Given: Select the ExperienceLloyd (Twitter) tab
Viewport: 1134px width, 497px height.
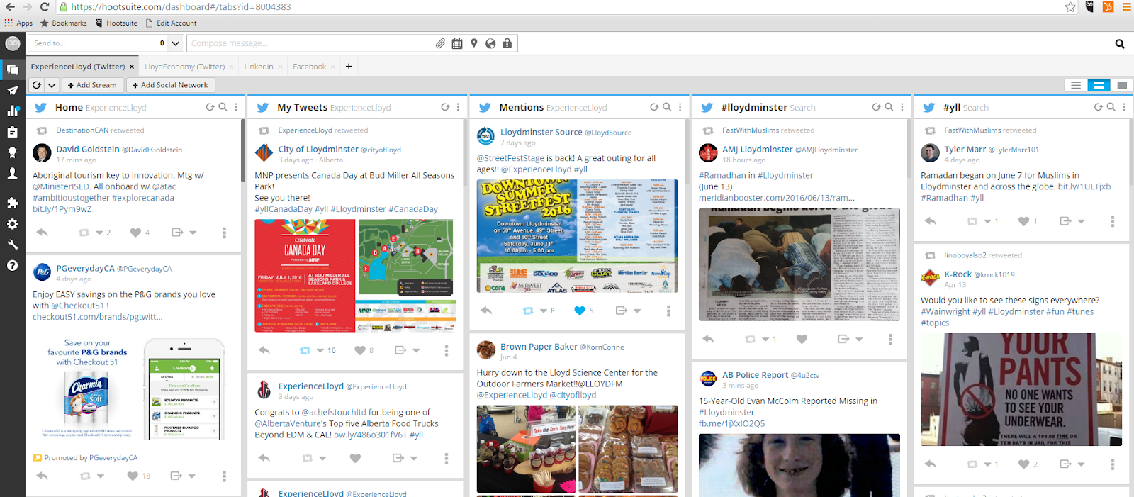Looking at the screenshot, I should tap(78, 67).
